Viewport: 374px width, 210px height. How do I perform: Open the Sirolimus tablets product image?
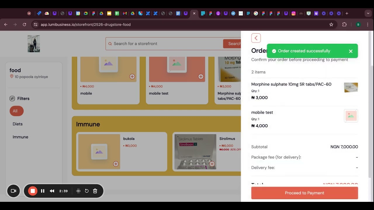click(x=195, y=152)
